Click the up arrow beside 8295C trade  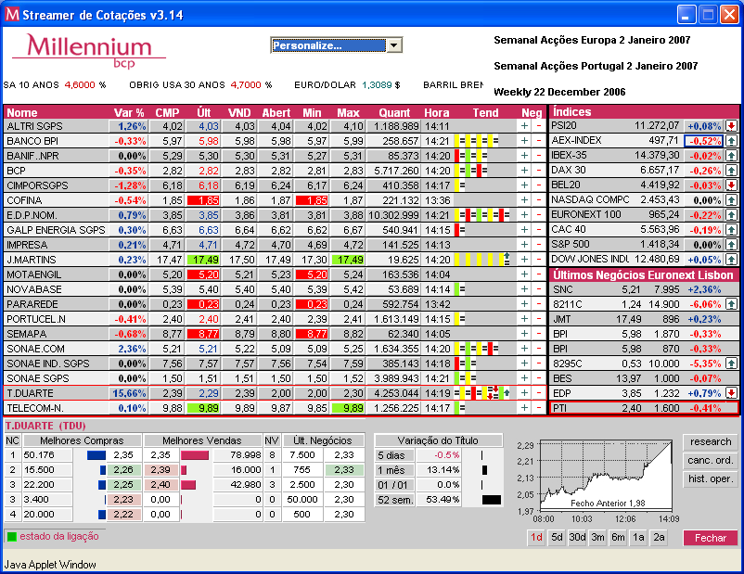click(731, 363)
